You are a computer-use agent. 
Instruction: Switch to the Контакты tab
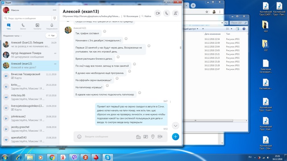coord(37,27)
